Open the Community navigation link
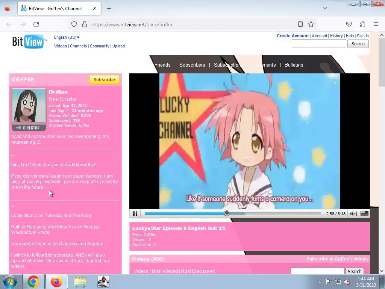The image size is (385, 289). click(x=99, y=46)
